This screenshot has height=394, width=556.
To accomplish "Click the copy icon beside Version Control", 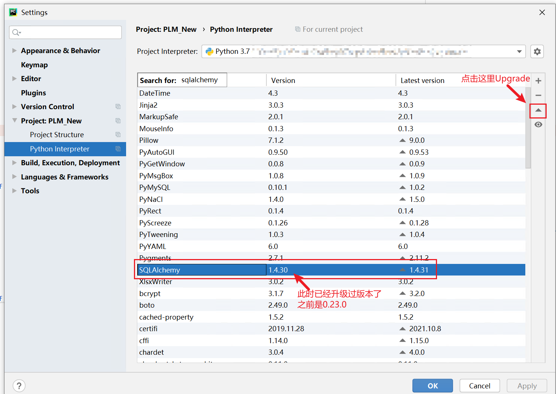I will pos(118,107).
